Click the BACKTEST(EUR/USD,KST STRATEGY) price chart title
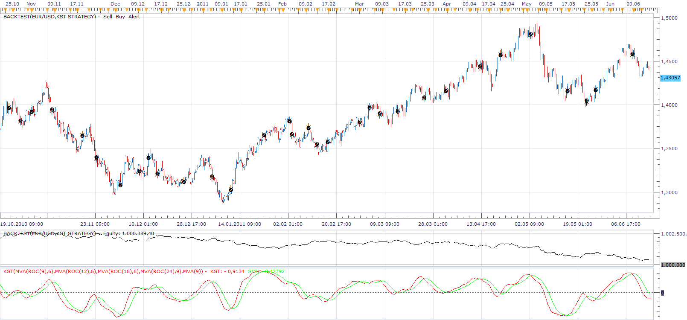The height and width of the screenshot is (320, 687). 49,17
